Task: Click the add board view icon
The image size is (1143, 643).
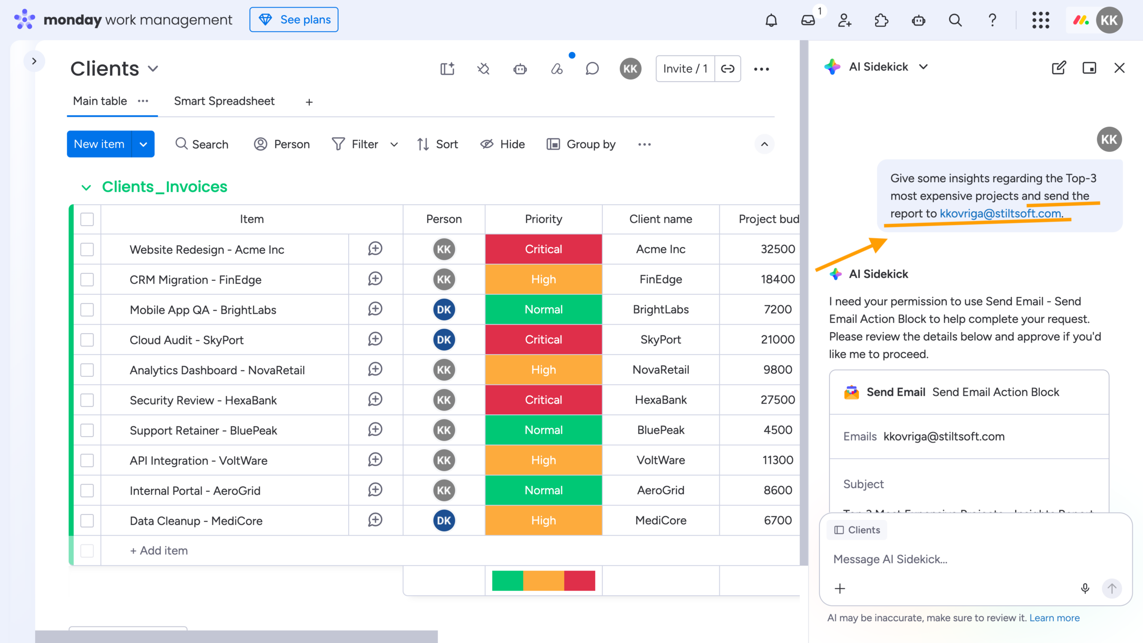Action: click(x=447, y=69)
